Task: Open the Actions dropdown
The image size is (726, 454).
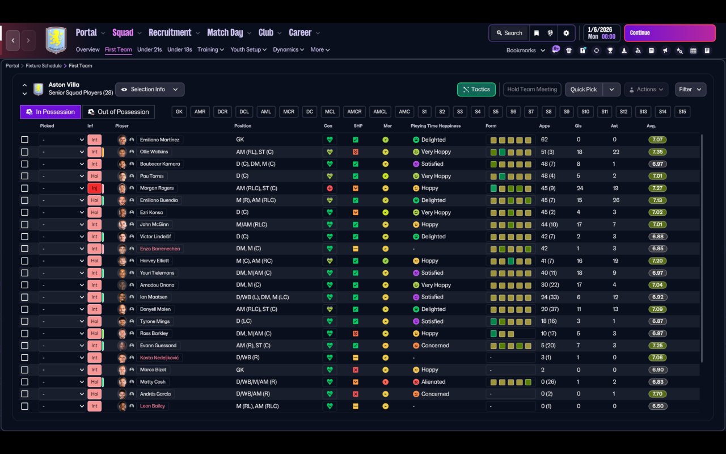Action: coord(646,90)
